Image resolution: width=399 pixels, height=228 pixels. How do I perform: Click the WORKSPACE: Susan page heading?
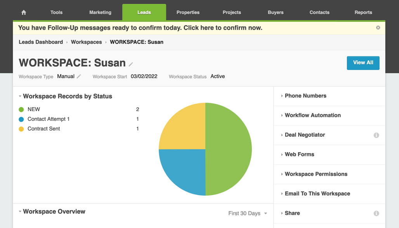(x=72, y=63)
